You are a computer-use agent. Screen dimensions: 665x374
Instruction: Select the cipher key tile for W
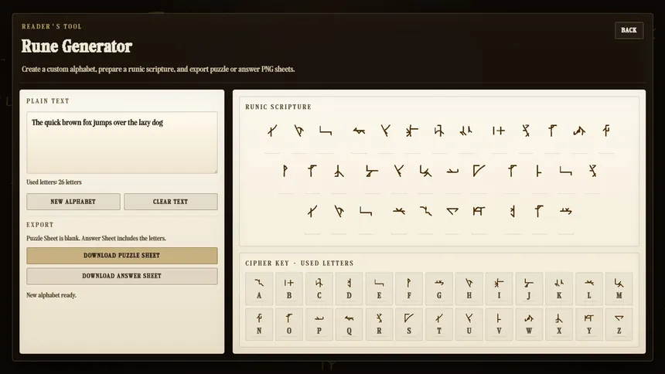coord(529,325)
